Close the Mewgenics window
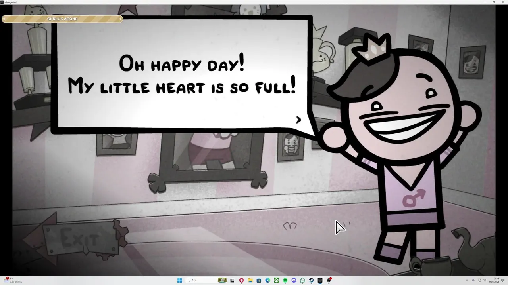This screenshot has width=508, height=285. [503, 2]
